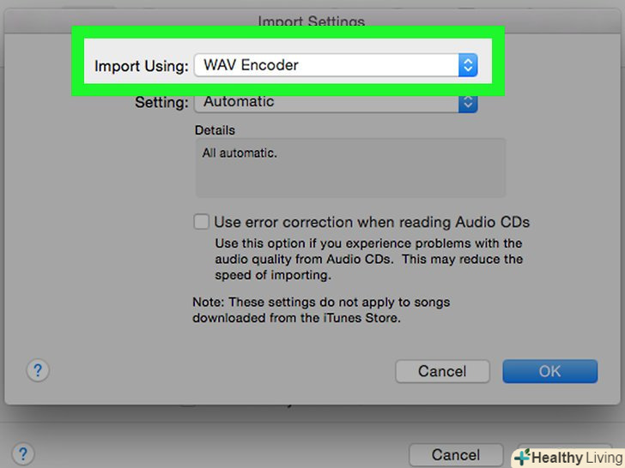Enable error correction when reading Audio CDs

[201, 222]
